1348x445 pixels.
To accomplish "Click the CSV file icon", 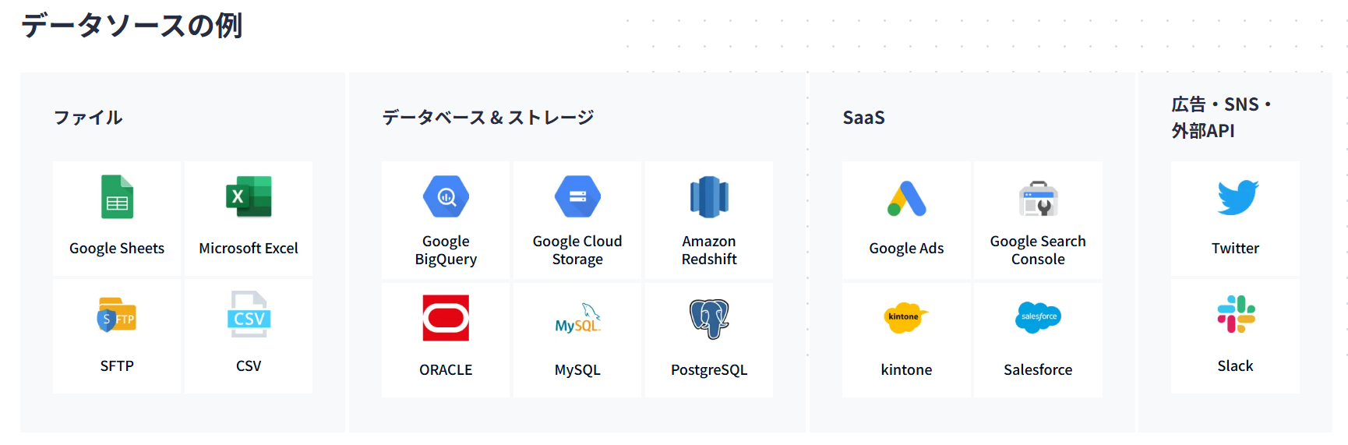I will tap(249, 315).
